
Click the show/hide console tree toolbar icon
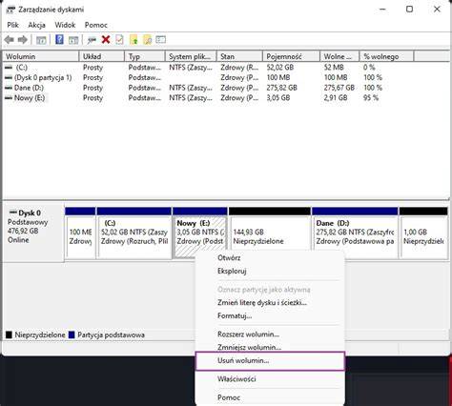point(41,40)
